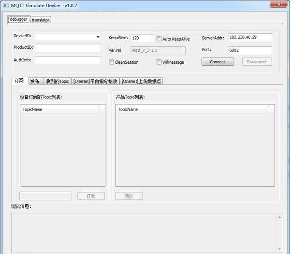The image size is (290, 254).
Task: Click the MQTT Simulate Device app icon
Action: click(x=6, y=5)
